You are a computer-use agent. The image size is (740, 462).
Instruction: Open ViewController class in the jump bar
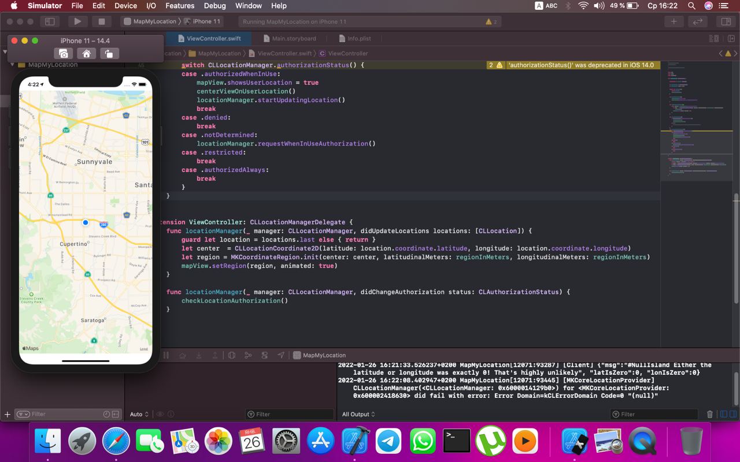(344, 53)
